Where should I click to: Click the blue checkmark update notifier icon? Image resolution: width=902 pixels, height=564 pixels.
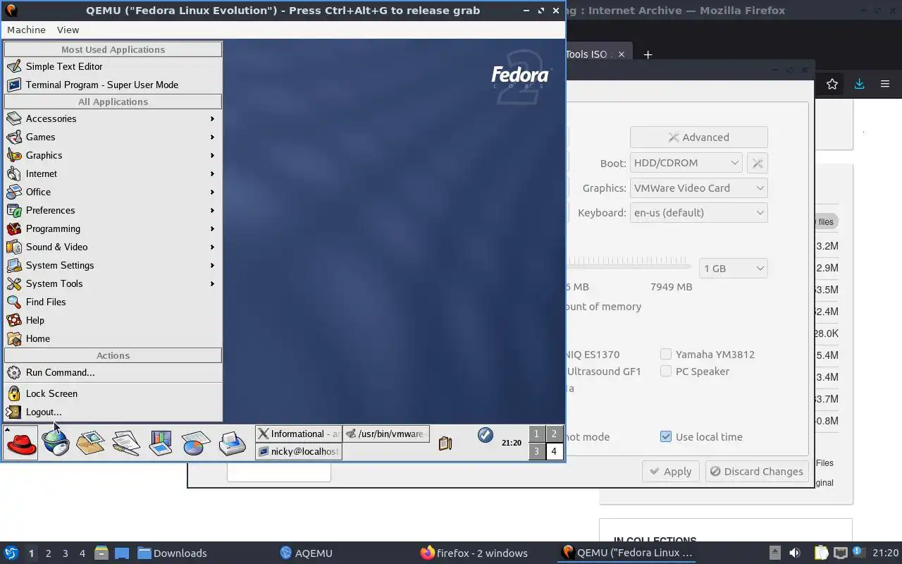[x=485, y=435]
